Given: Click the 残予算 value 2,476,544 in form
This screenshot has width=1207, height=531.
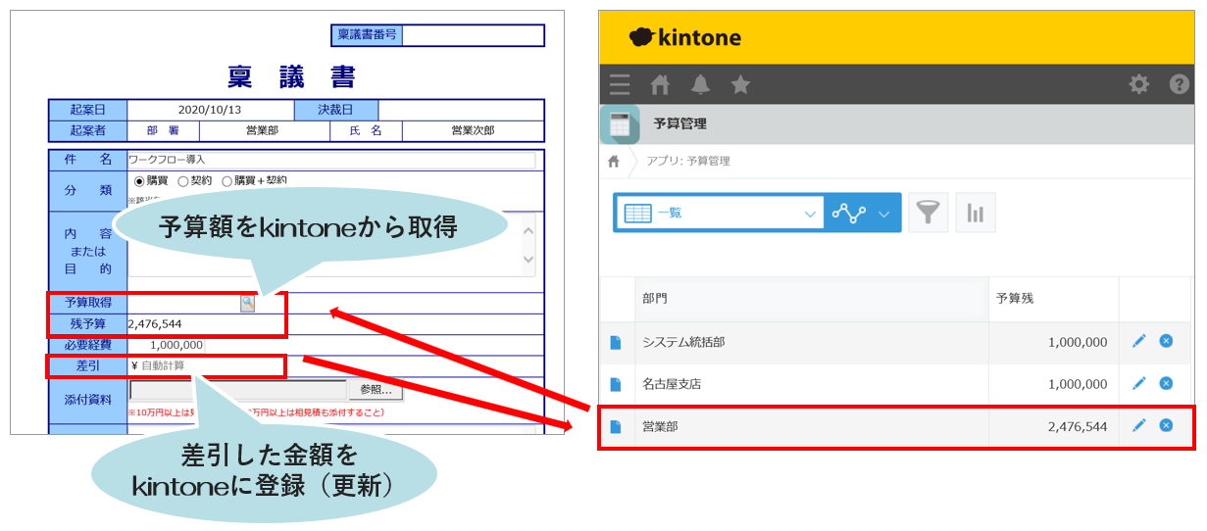Looking at the screenshot, I should (x=155, y=324).
